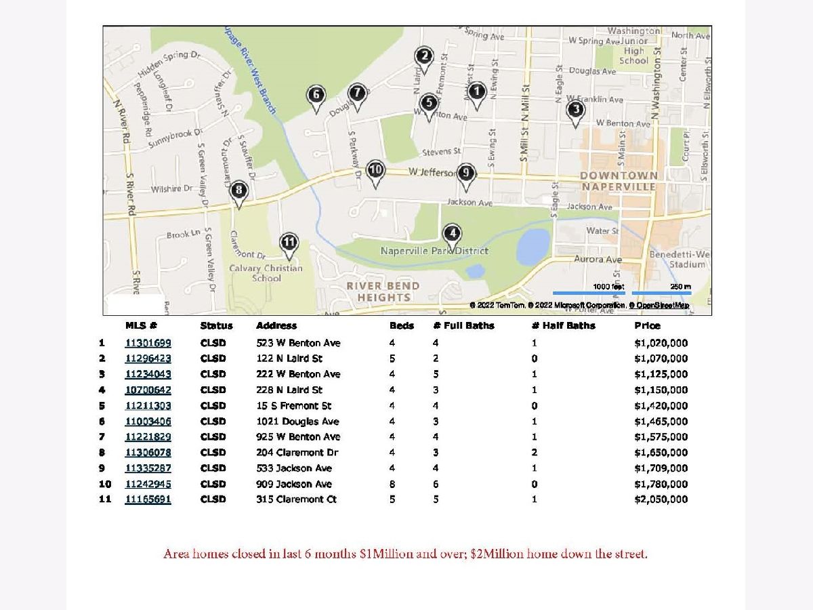Open MLS listing 11242945
This screenshot has width=813, height=610.
pyautogui.click(x=148, y=484)
